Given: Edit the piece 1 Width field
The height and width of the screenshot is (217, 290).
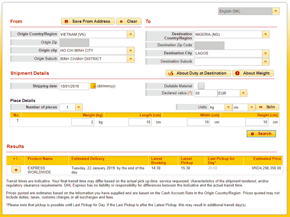Looking at the screenshot, I should click(198, 122).
